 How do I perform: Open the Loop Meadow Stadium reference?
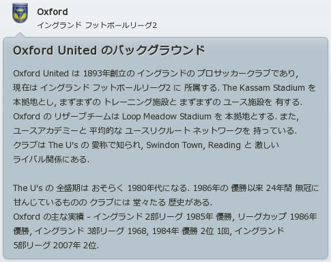tap(167, 117)
